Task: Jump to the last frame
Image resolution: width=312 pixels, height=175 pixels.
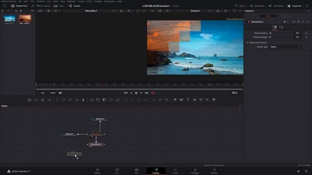Action: (147, 93)
